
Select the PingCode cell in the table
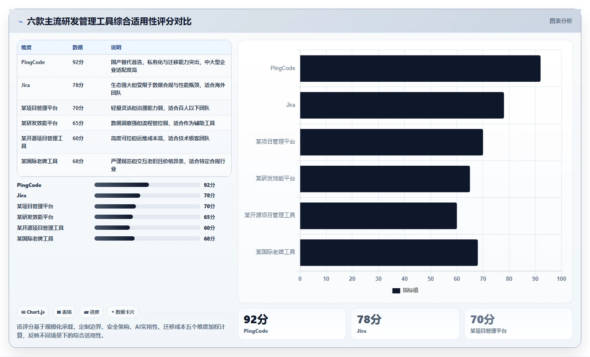33,62
